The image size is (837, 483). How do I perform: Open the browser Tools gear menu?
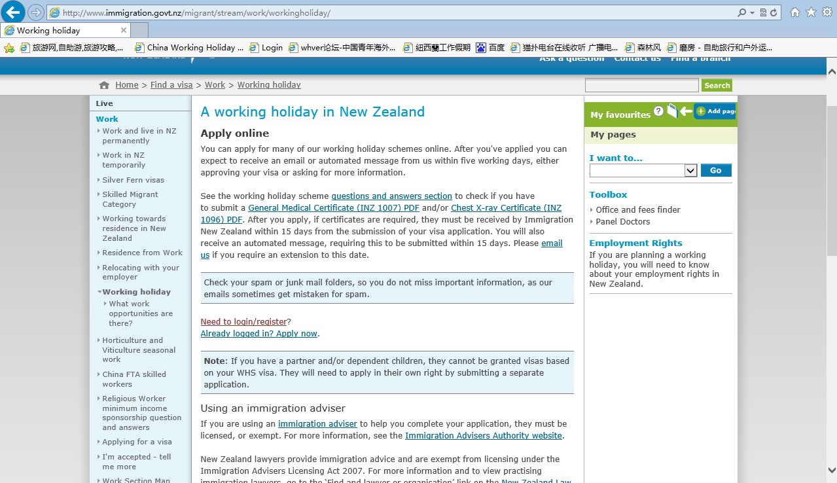click(x=827, y=12)
